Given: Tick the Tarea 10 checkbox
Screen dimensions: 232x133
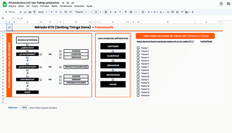Looking at the screenshot, I should [x=138, y=77].
